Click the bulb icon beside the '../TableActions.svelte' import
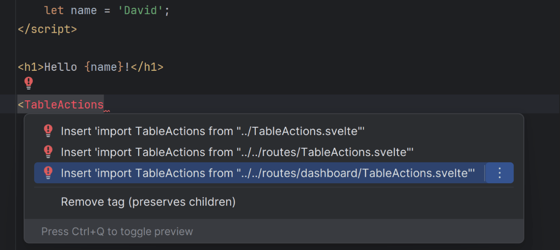Viewport: 560px width, 250px height. pyautogui.click(x=48, y=131)
